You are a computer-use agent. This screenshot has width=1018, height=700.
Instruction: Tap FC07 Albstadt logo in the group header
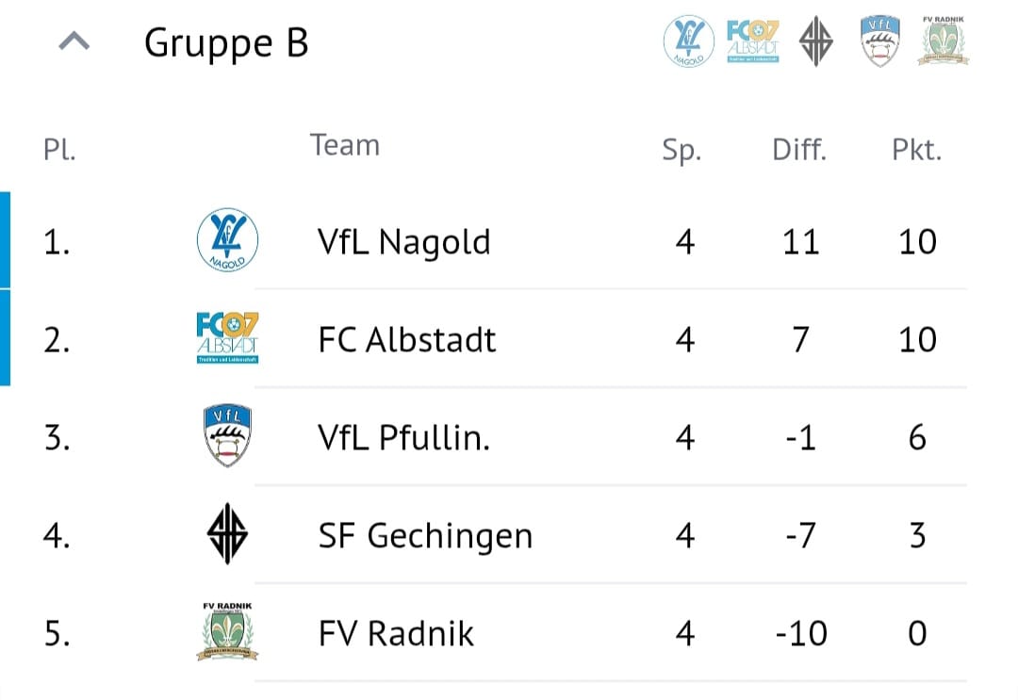(753, 41)
